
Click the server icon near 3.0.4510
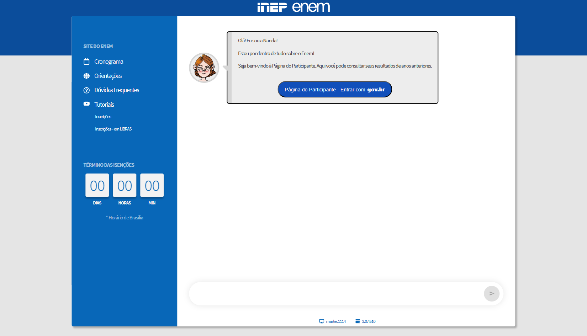pos(358,321)
